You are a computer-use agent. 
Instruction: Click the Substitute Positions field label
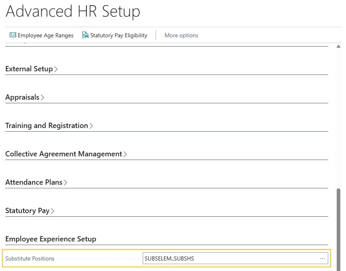(30, 258)
